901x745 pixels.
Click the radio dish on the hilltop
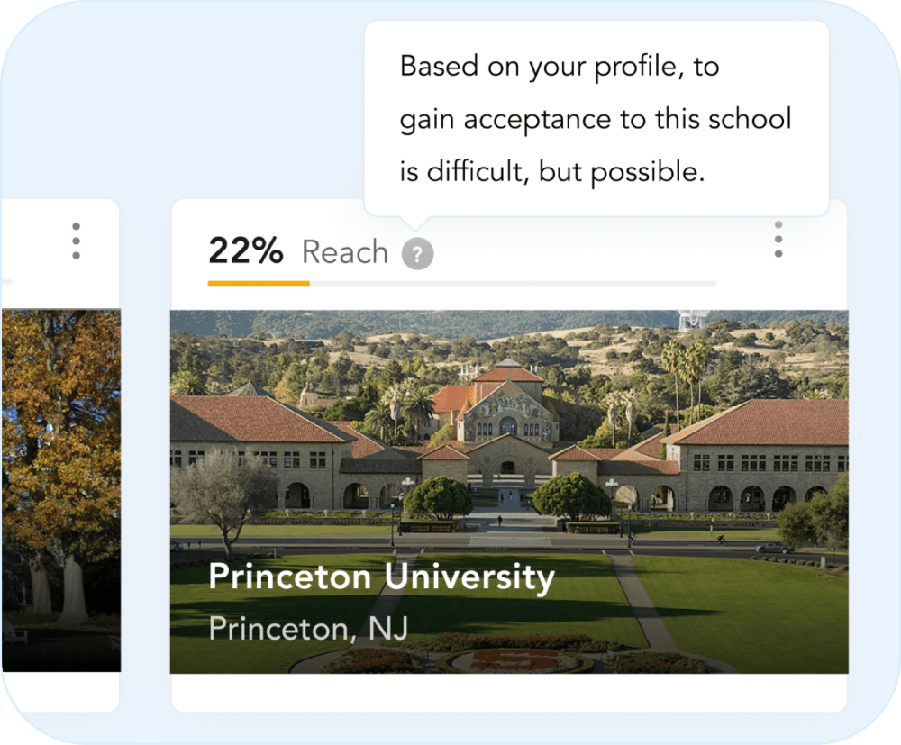(x=692, y=318)
